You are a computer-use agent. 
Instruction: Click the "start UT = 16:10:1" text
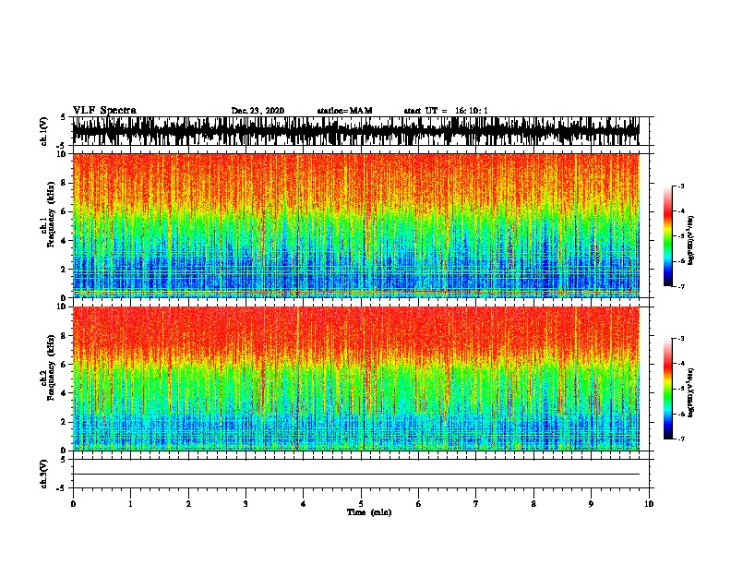446,111
